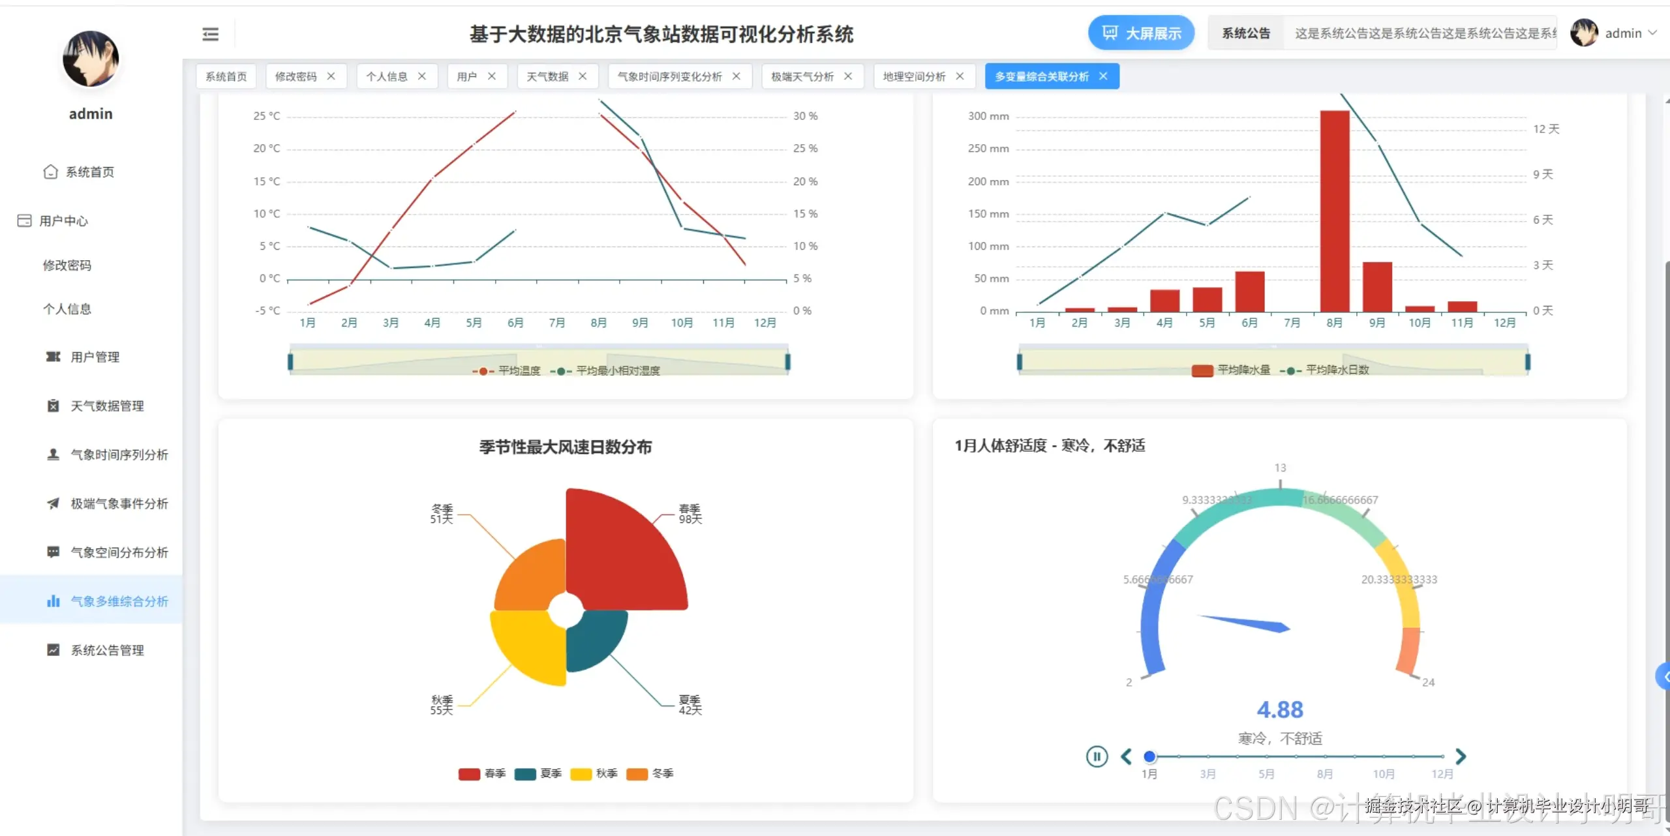Open 天气数据管理 sidebar item
The width and height of the screenshot is (1670, 836).
point(107,406)
